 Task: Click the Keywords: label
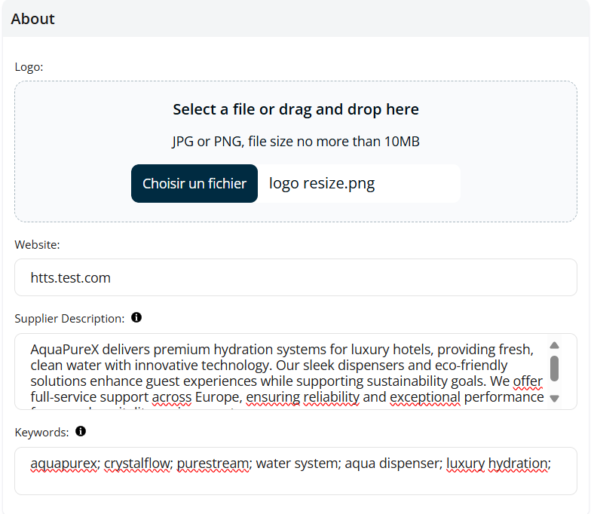coord(41,432)
